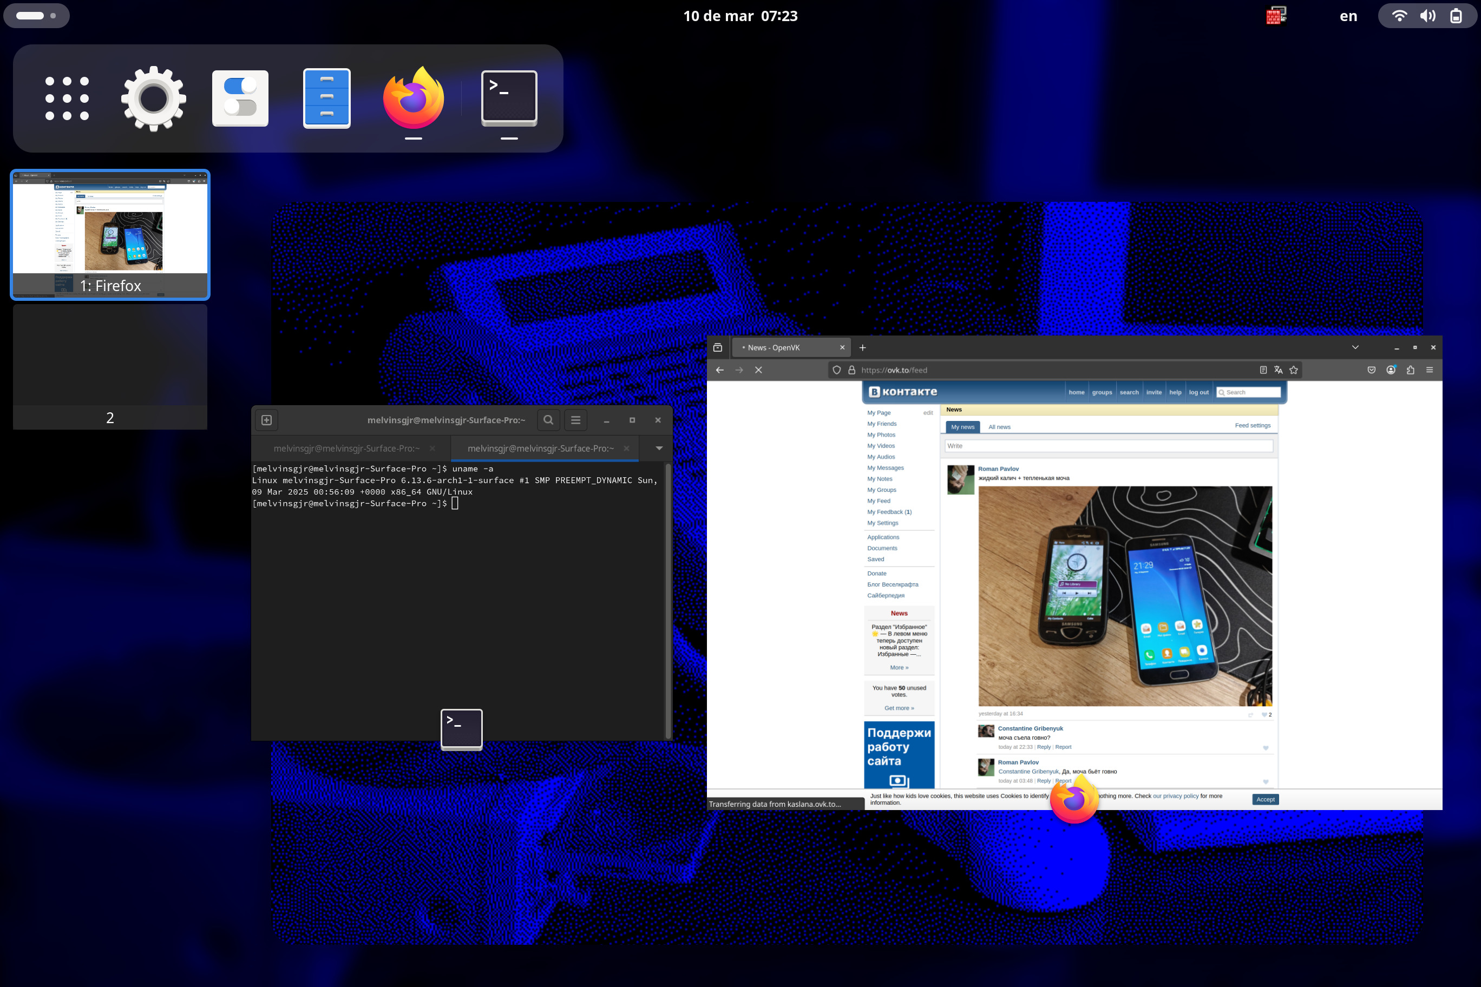Toggle reader view in the address bar
The height and width of the screenshot is (987, 1481).
[x=1263, y=370]
